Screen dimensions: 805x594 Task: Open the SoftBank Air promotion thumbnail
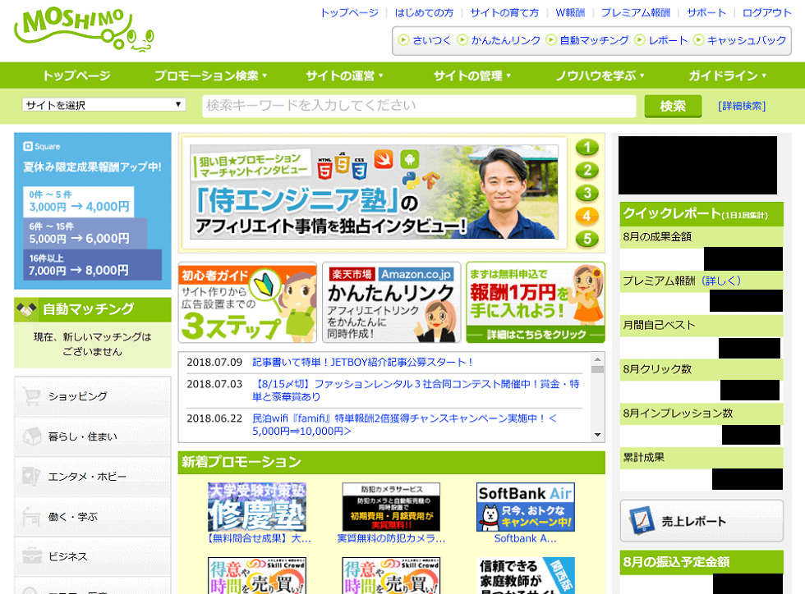pyautogui.click(x=525, y=507)
